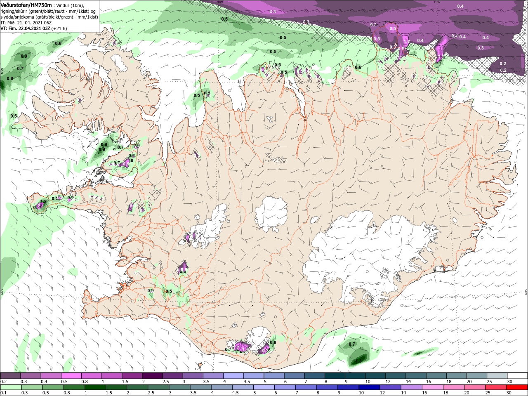
Task: Select the light green 0.1 swatch in lower legend row
Action: coord(11,387)
